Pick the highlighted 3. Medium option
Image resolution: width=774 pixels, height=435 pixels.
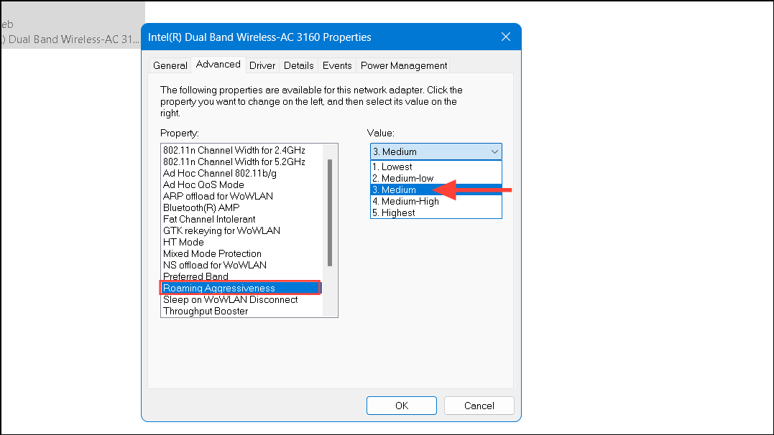[436, 190]
